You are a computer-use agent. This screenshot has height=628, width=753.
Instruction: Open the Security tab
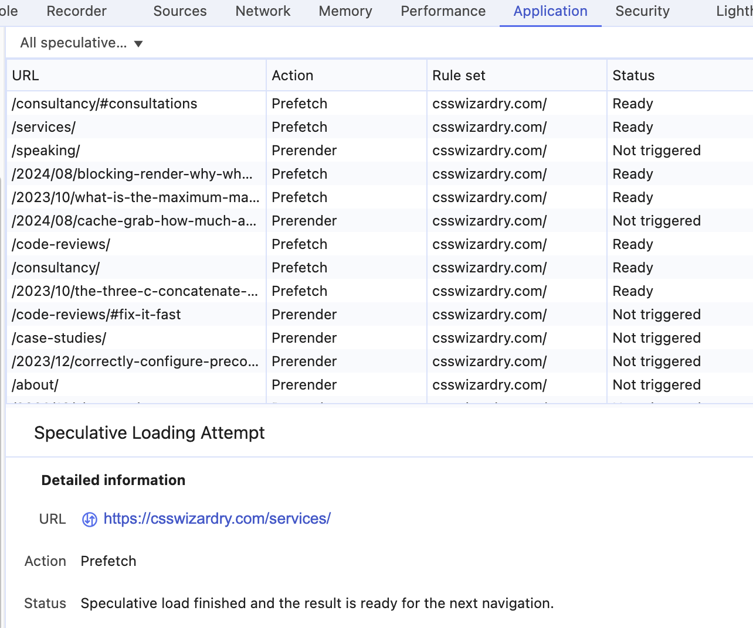[x=642, y=11]
